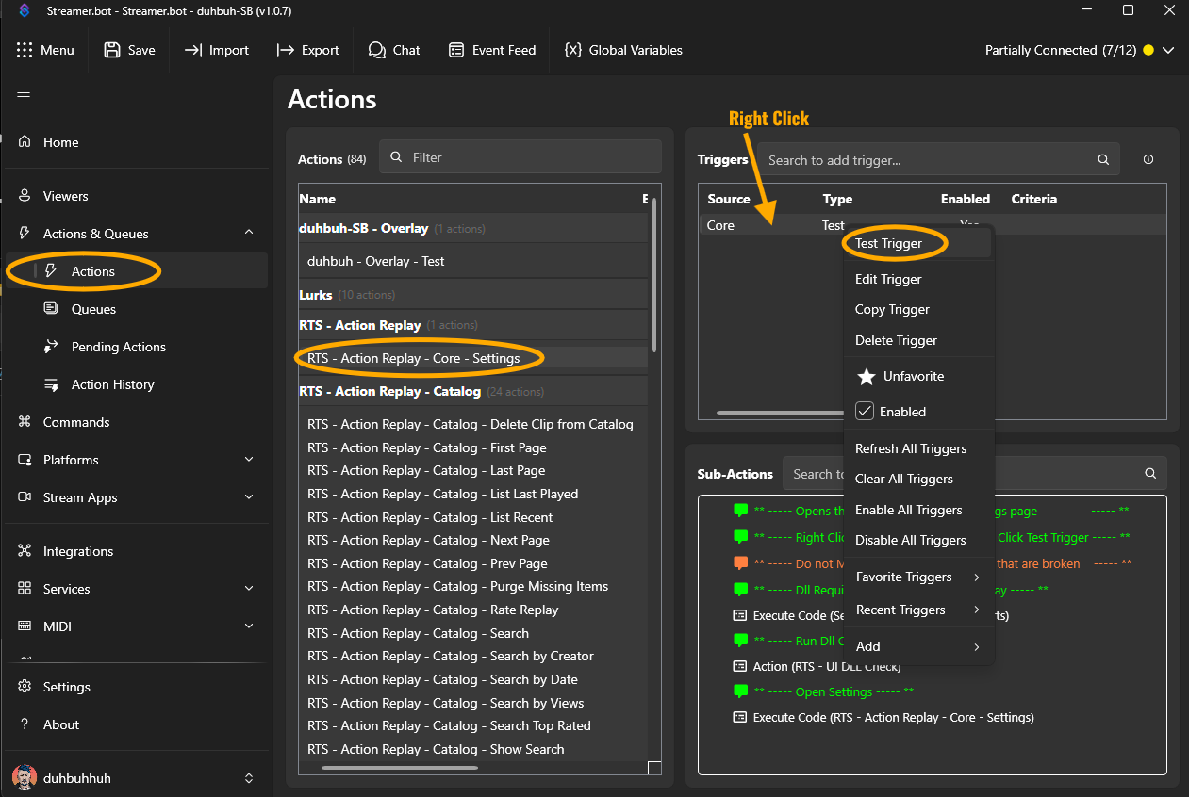Toggle the hamburger sidebar collapse icon
This screenshot has width=1189, height=797.
[x=24, y=92]
